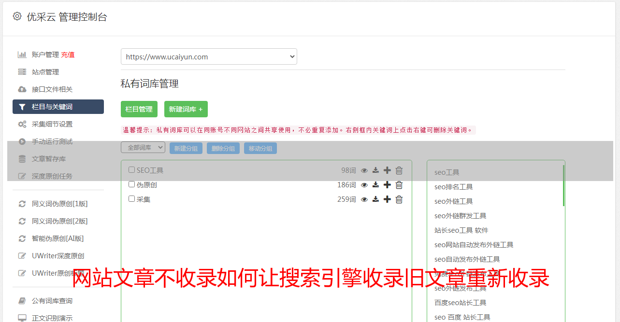The image size is (620, 322).
Task: Open 同义词伪原创[2版] sidebar entry
Action: pyautogui.click(x=60, y=221)
